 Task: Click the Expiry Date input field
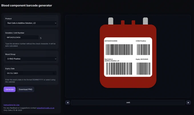31,73
